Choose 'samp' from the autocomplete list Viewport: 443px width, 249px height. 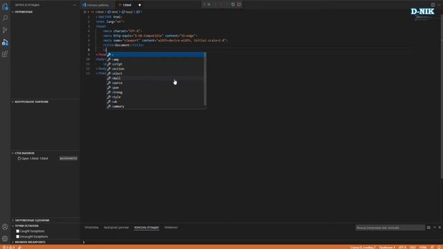pyautogui.click(x=156, y=59)
